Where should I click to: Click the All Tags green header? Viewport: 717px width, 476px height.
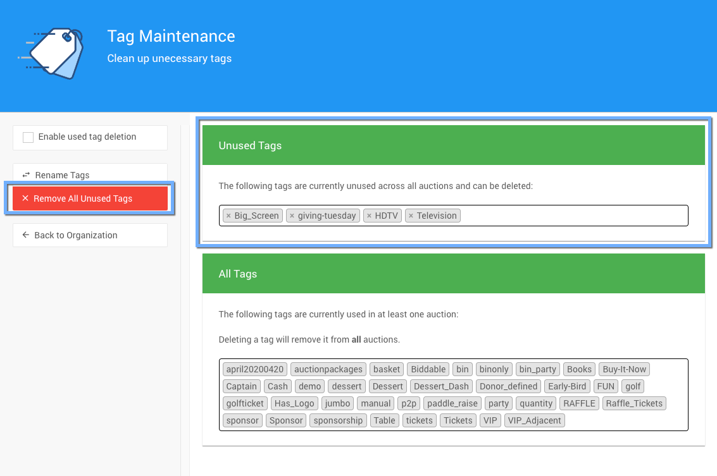point(453,274)
